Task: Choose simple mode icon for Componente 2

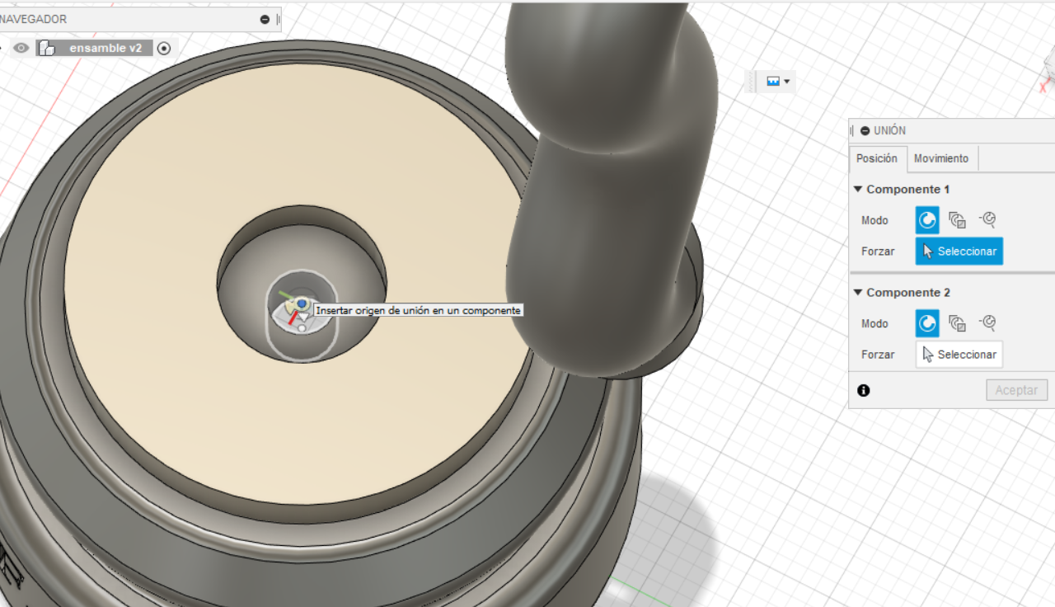Action: pyautogui.click(x=927, y=323)
